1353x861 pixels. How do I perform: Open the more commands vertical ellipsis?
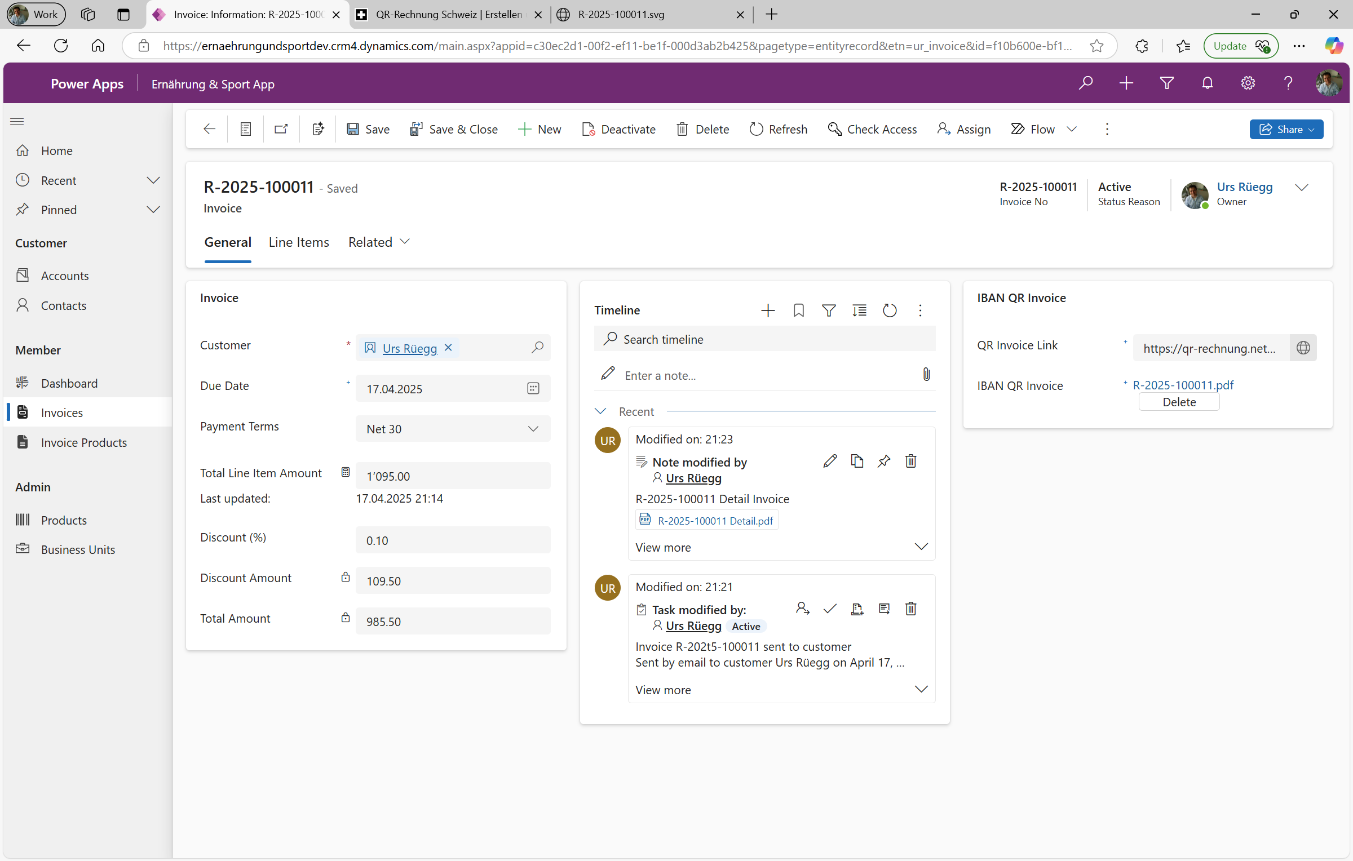point(1107,129)
